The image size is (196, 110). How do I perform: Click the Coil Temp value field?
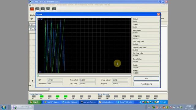click(146, 56)
